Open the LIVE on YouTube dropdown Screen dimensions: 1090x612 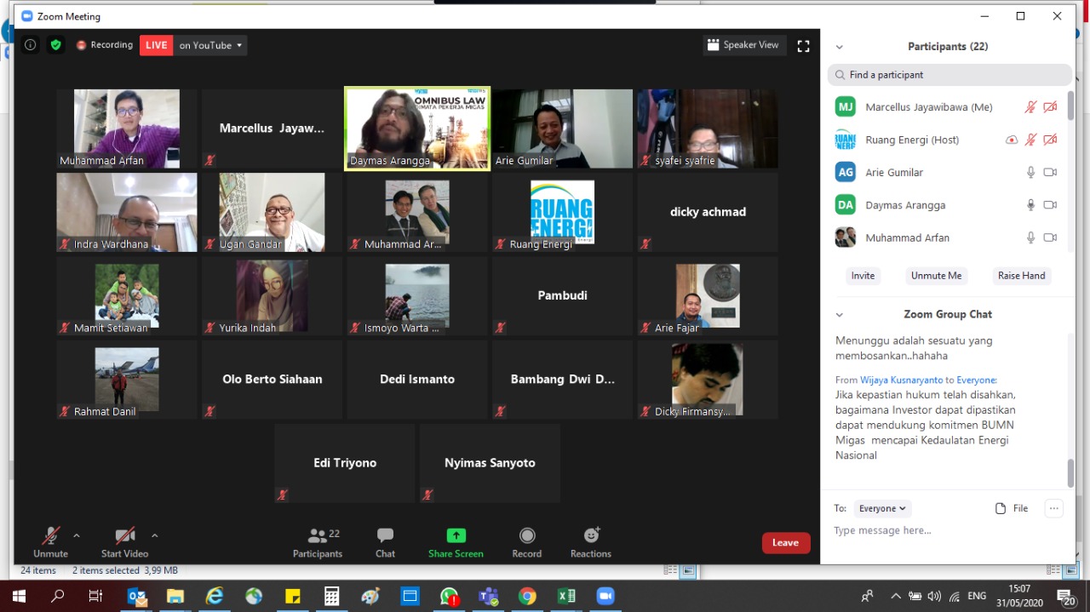pyautogui.click(x=210, y=45)
